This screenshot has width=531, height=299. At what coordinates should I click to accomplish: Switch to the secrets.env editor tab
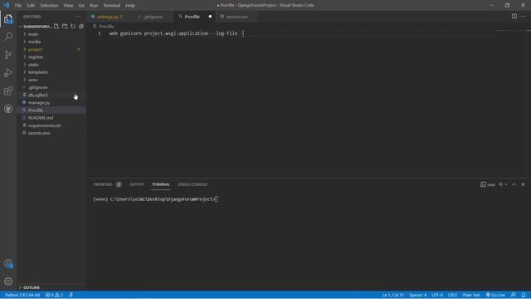[x=236, y=17]
